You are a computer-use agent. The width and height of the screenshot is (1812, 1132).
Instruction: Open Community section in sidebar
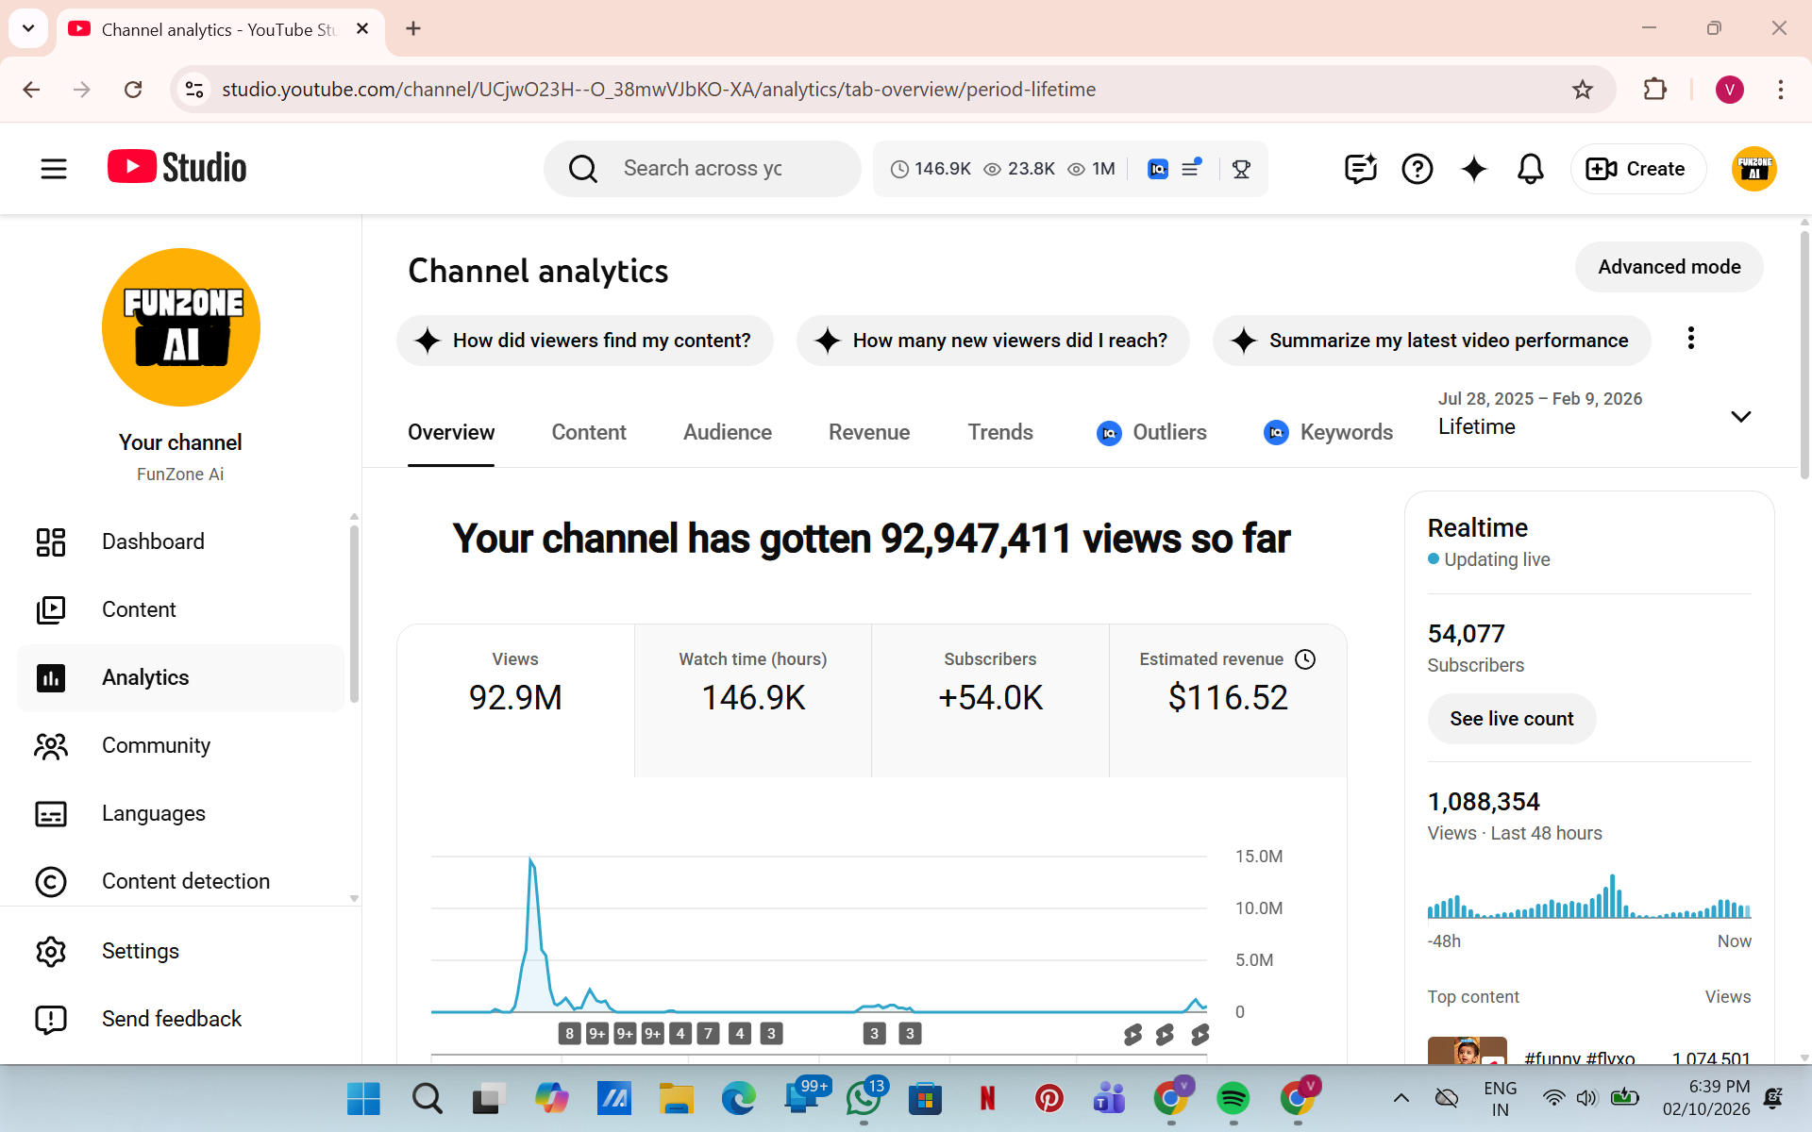[x=156, y=745]
